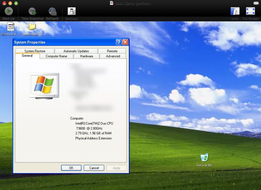The height and width of the screenshot is (190, 261).
Task: Click '2.79 GHz, 1.96 GB of RAM' text
Action: [x=93, y=133]
